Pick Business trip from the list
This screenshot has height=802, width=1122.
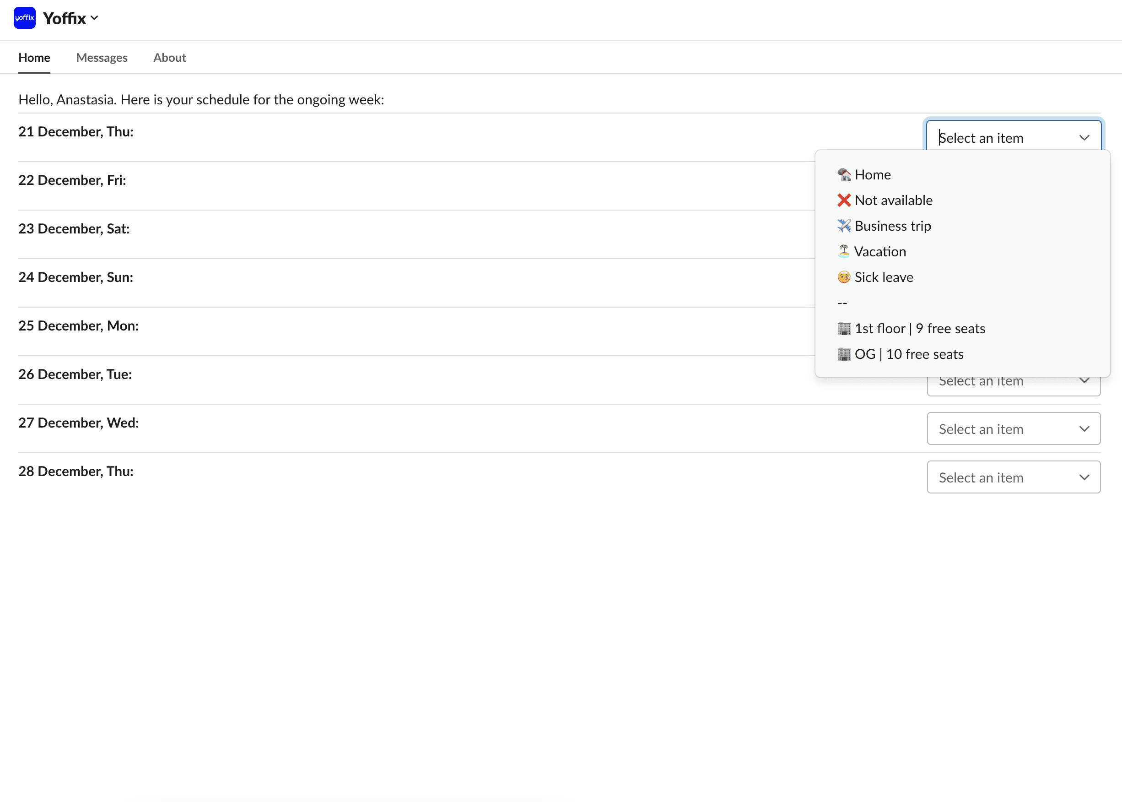pyautogui.click(x=963, y=226)
